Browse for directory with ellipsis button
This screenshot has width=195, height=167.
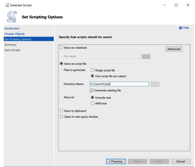[155, 84]
